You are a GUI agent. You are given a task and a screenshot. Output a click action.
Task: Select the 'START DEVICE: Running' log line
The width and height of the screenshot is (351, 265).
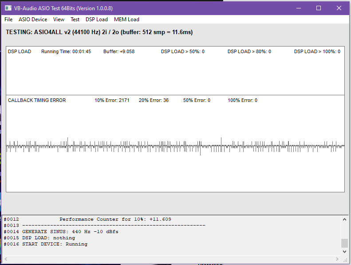tap(46, 244)
